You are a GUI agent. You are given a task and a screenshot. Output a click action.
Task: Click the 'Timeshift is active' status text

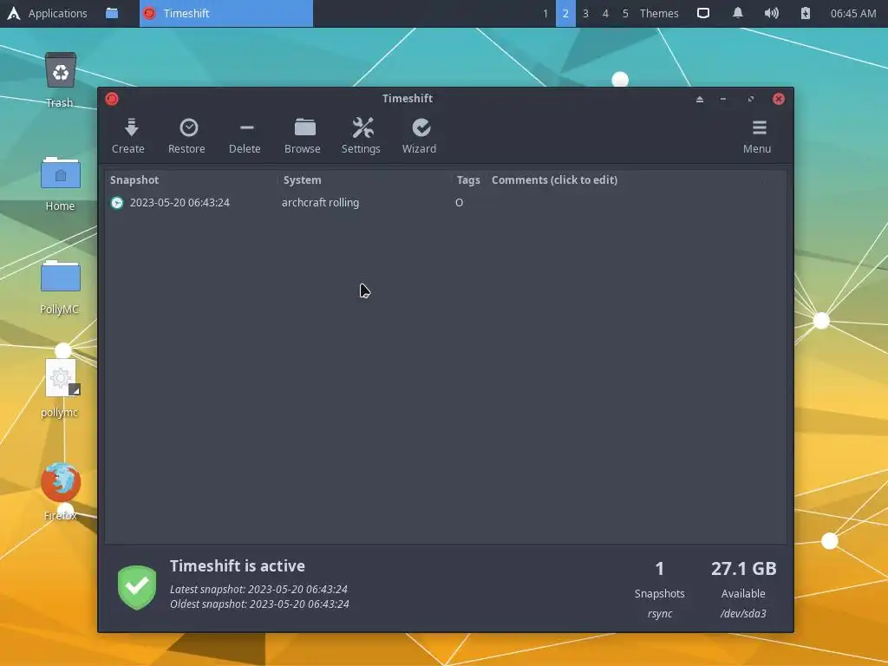pyautogui.click(x=238, y=566)
